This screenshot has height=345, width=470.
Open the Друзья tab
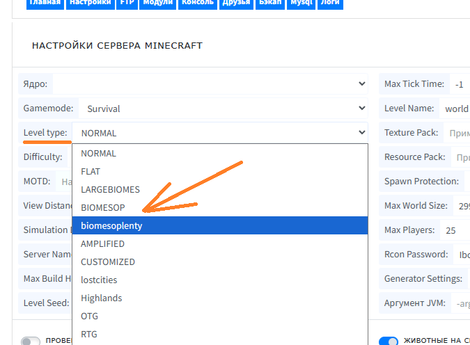click(236, 3)
